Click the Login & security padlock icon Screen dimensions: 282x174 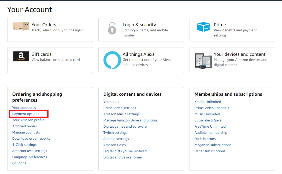(112, 28)
